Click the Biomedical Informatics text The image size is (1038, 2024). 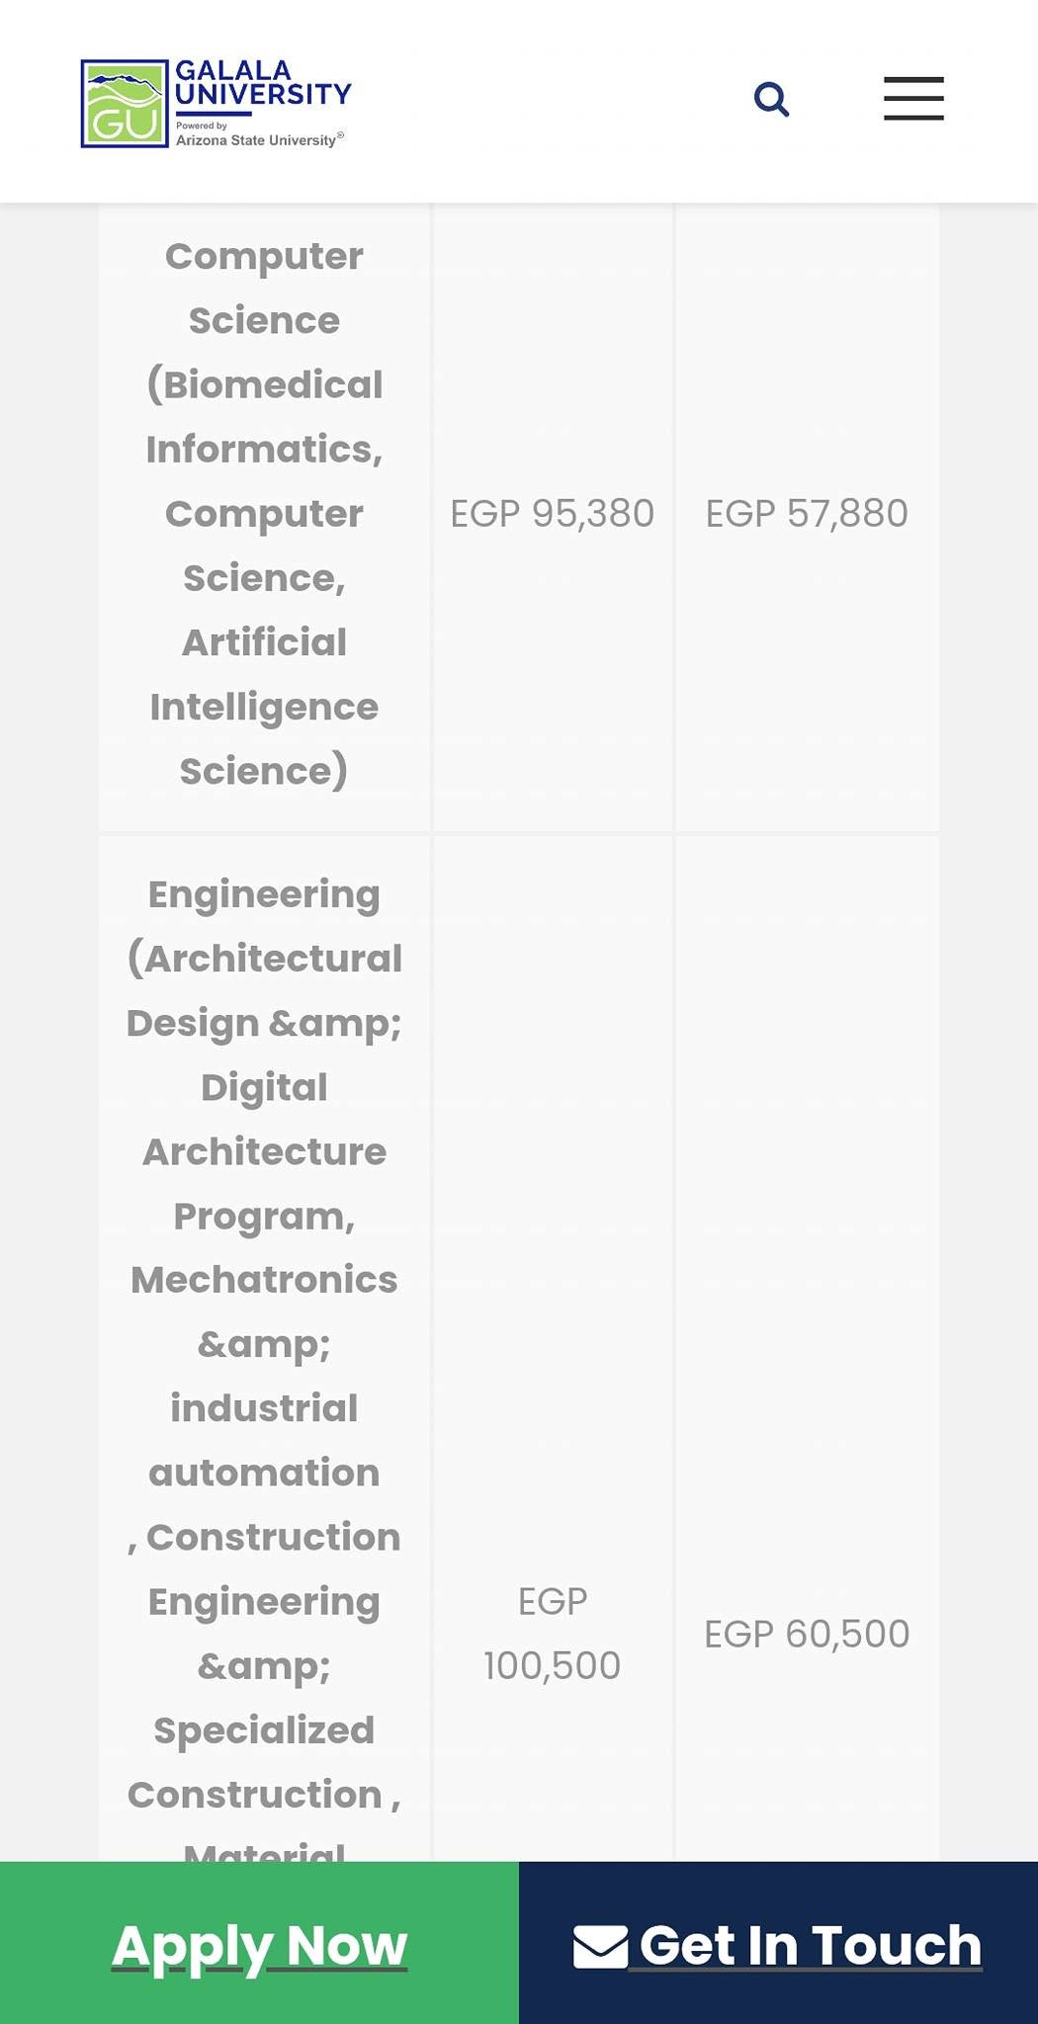[264, 416]
